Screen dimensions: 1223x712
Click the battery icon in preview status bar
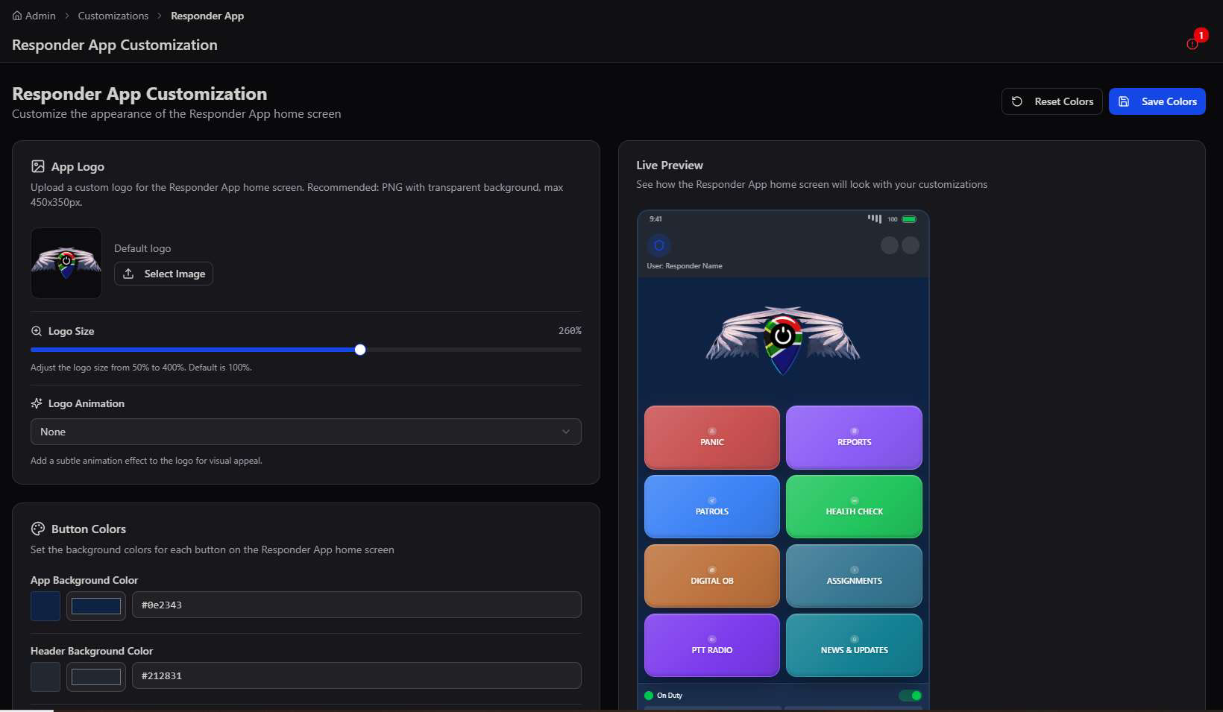point(910,219)
